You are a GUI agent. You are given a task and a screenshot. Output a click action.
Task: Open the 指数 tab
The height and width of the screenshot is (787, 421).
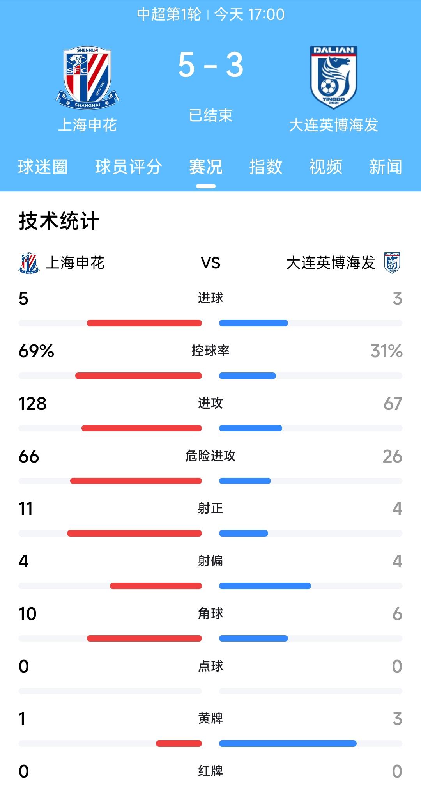266,167
